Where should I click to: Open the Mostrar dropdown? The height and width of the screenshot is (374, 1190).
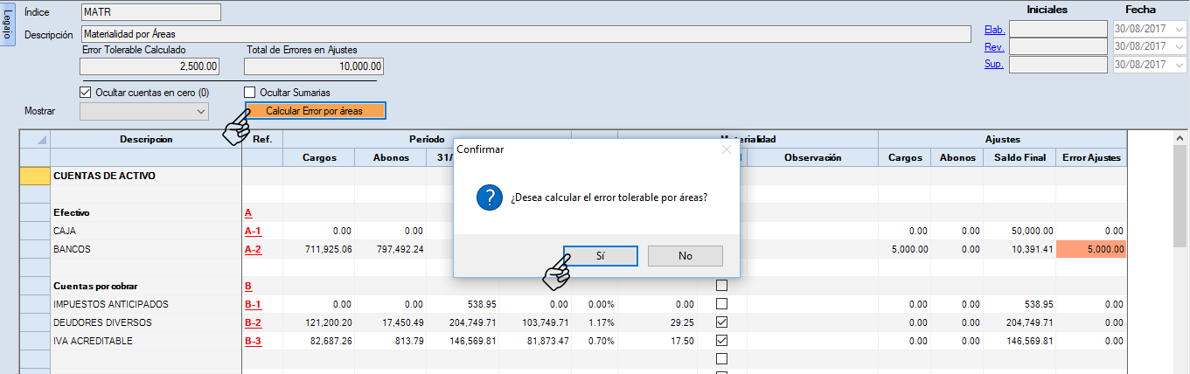144,111
